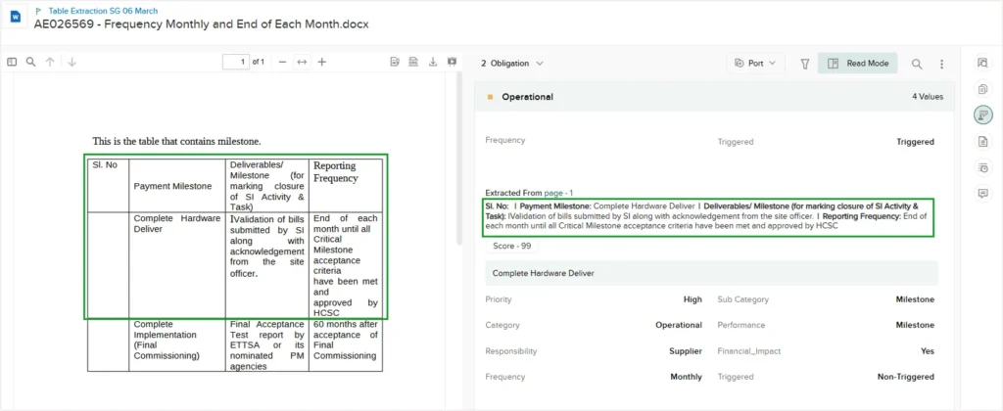
Task: Zoom in with the plus icon
Action: click(x=322, y=62)
